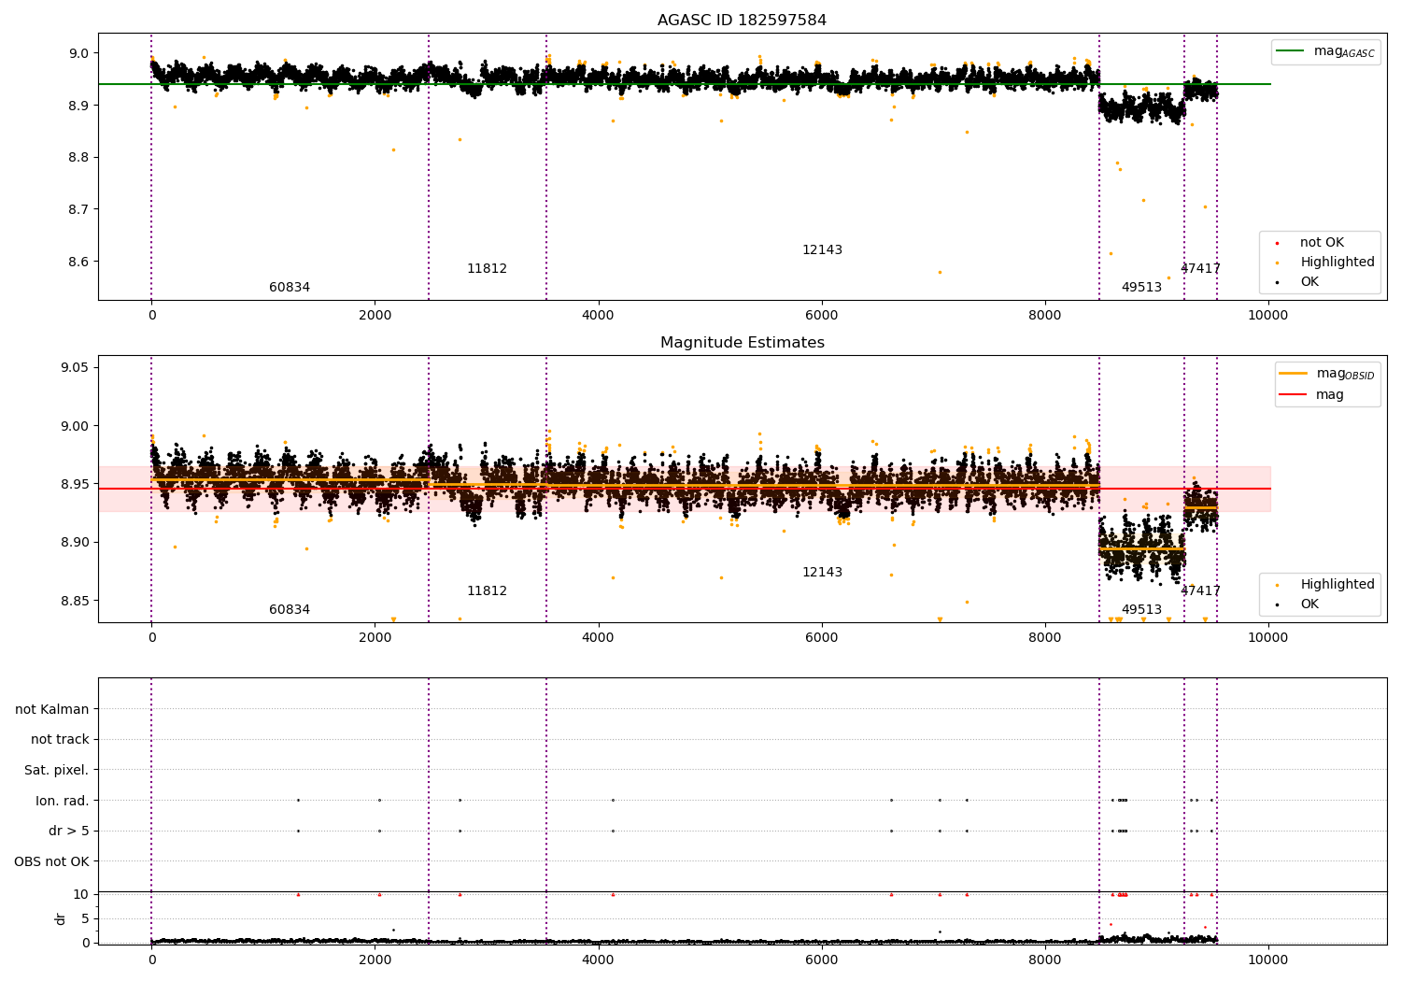1401x981 pixels.
Task: Click x-axis tick "10000" under the AGASC ID plot
Action: pos(1267,316)
